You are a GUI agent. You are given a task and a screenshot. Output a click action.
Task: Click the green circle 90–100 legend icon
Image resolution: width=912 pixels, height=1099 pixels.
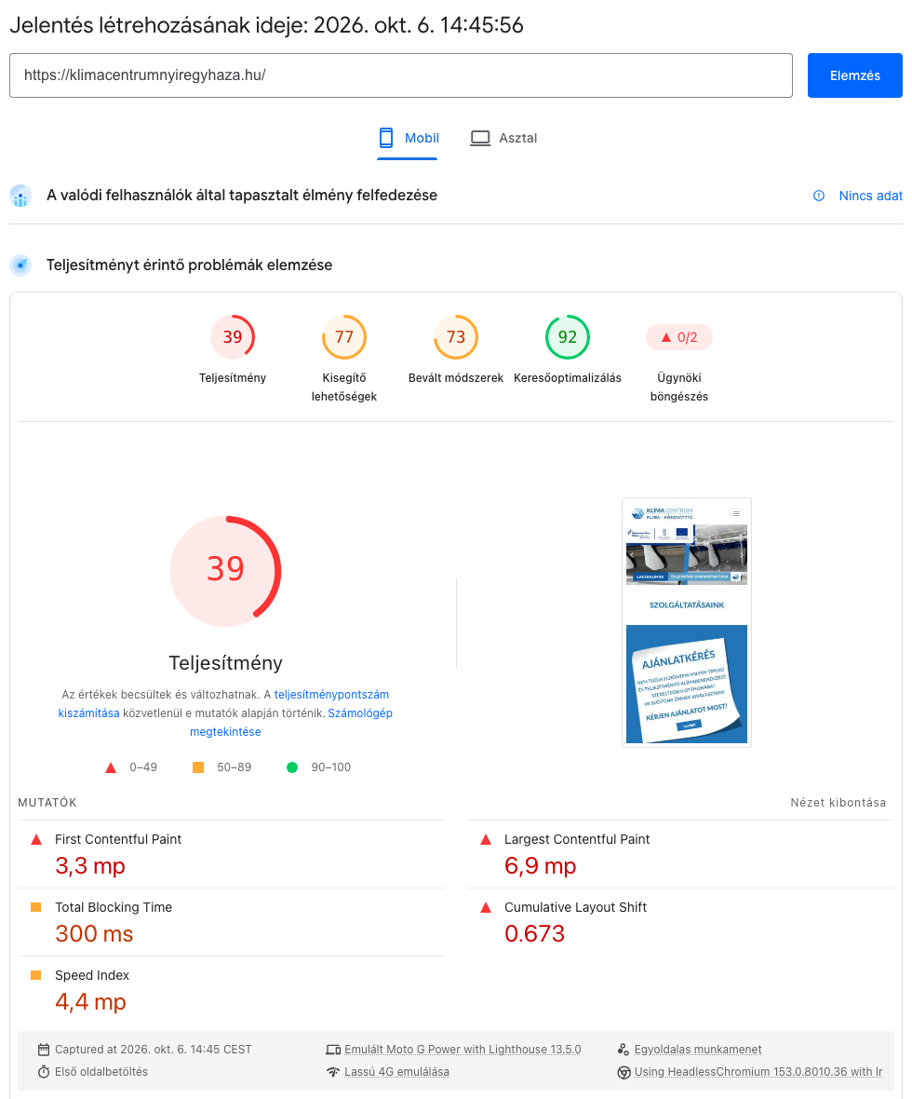click(292, 767)
